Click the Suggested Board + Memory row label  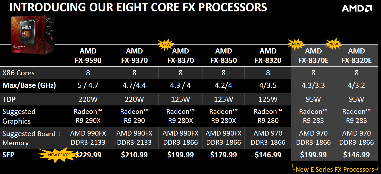[31, 138]
